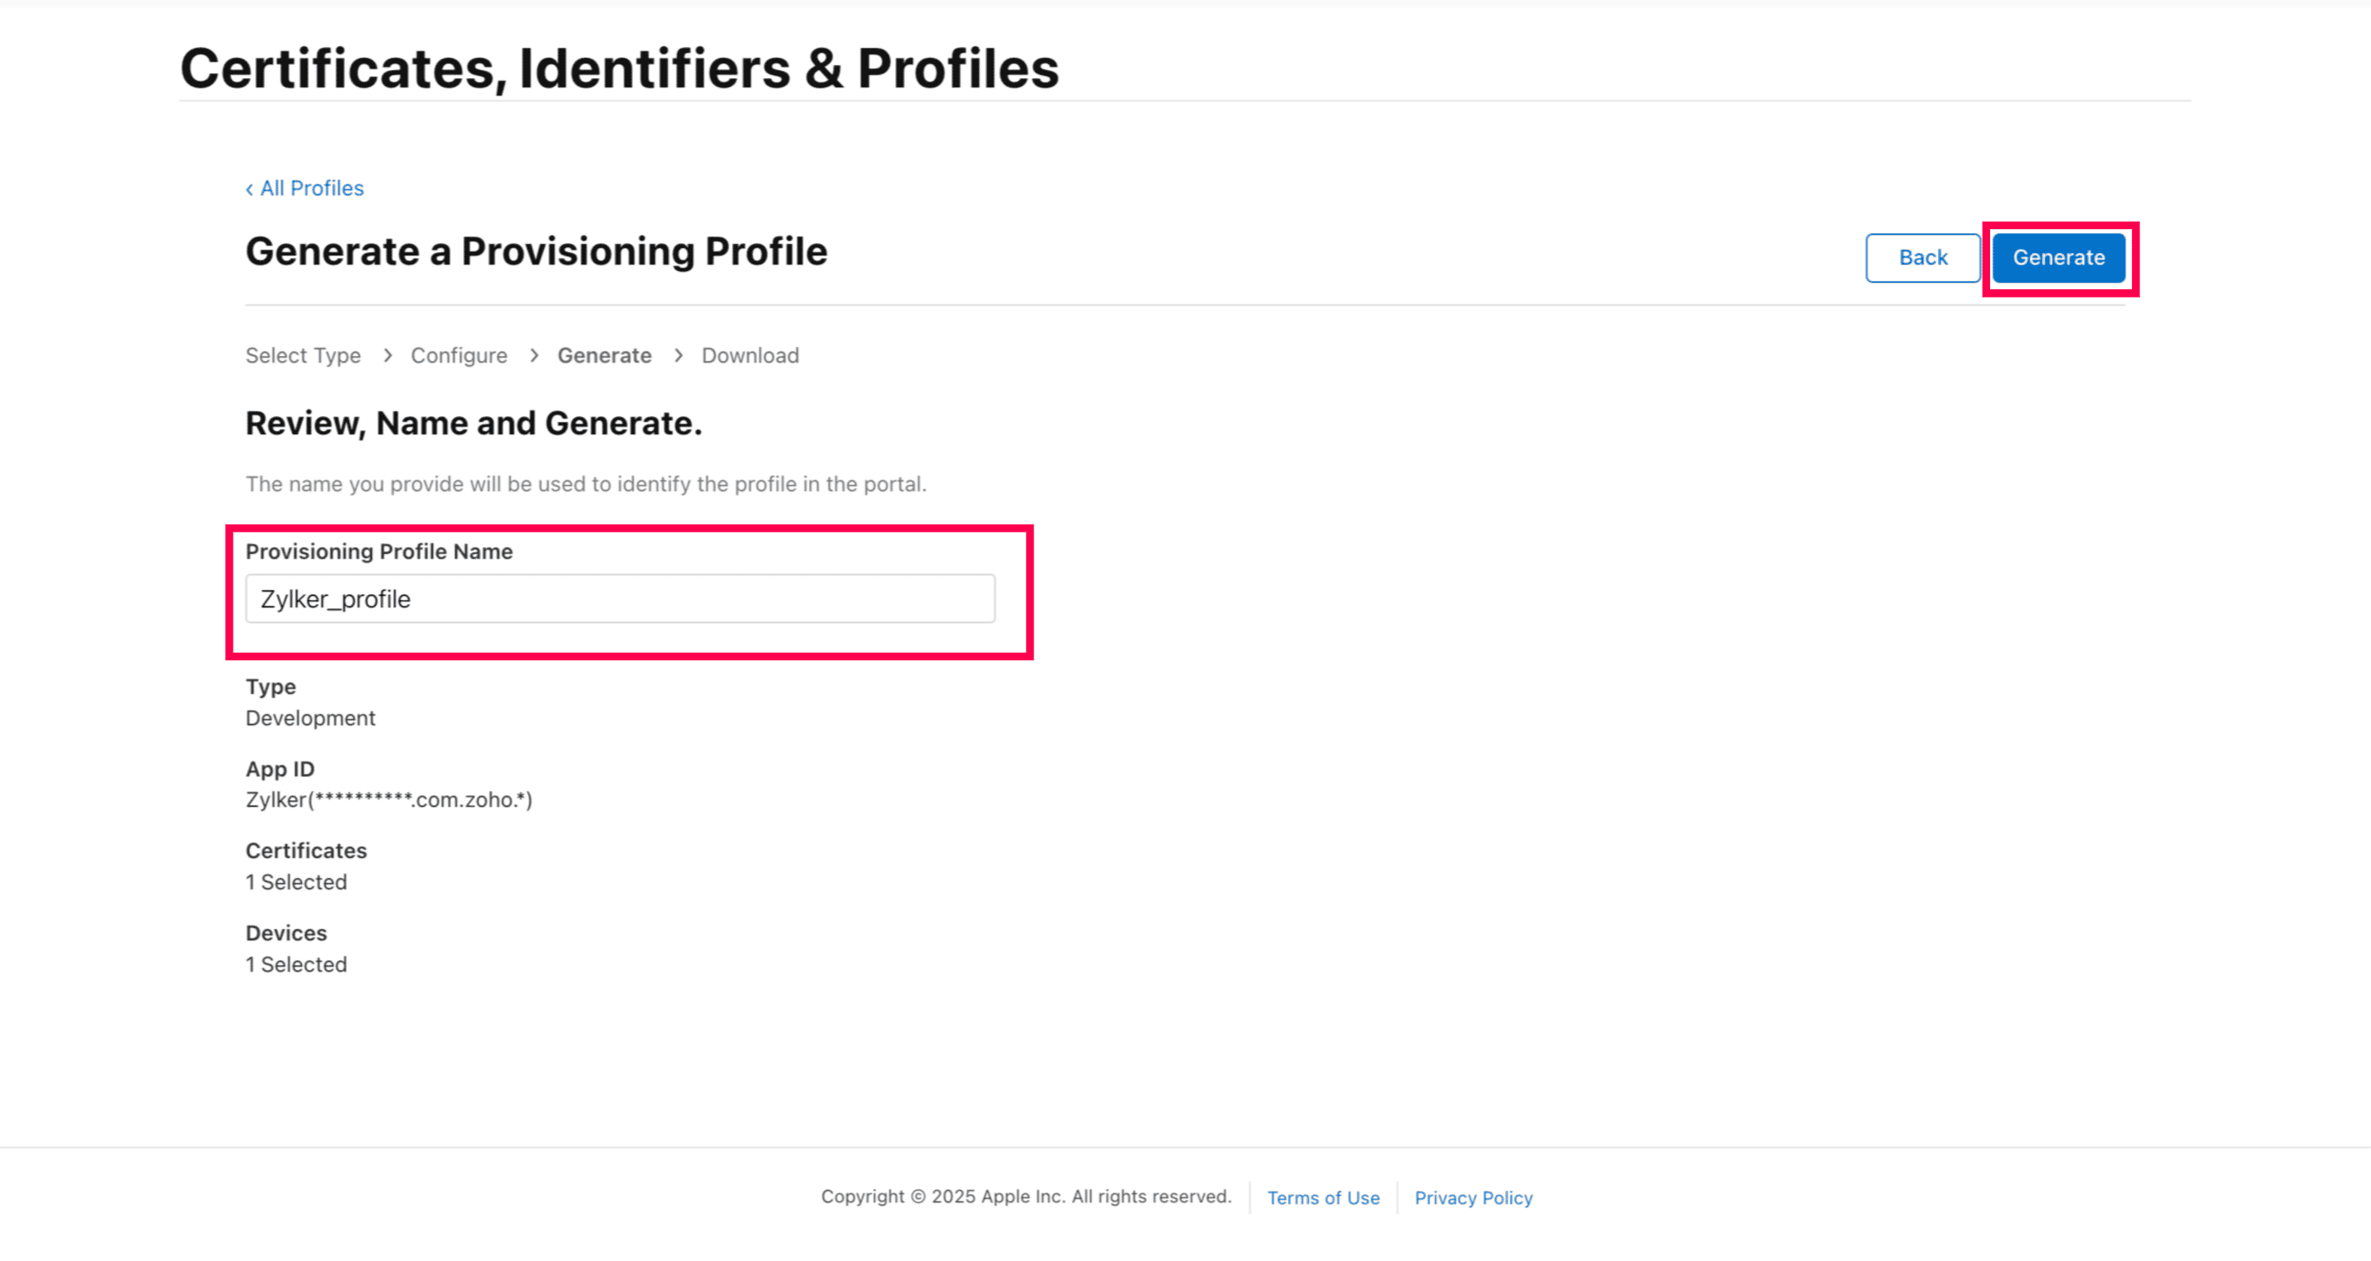Click 1 Selected under Certificates
Viewport: 2371px width, 1261px height.
pos(296,882)
